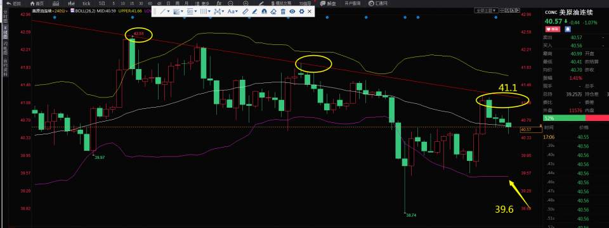This screenshot has width=609, height=228.
Task: Open drawing toolbar settings gear
Action: click(x=301, y=11)
